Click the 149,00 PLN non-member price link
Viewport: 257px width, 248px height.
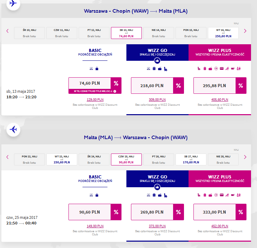pyautogui.click(x=95, y=226)
